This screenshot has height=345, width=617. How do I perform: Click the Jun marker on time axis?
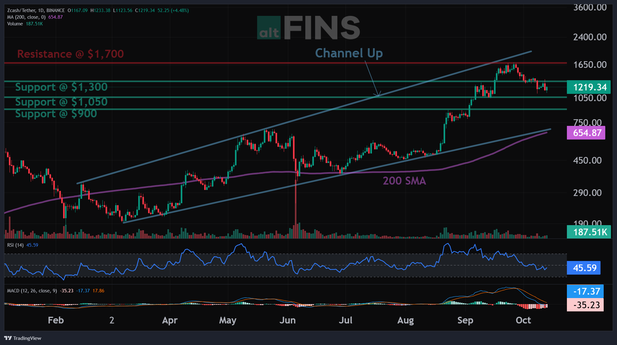pos(288,320)
